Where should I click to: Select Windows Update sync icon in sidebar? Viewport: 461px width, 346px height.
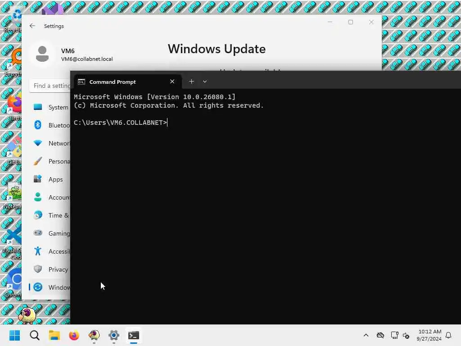38,287
